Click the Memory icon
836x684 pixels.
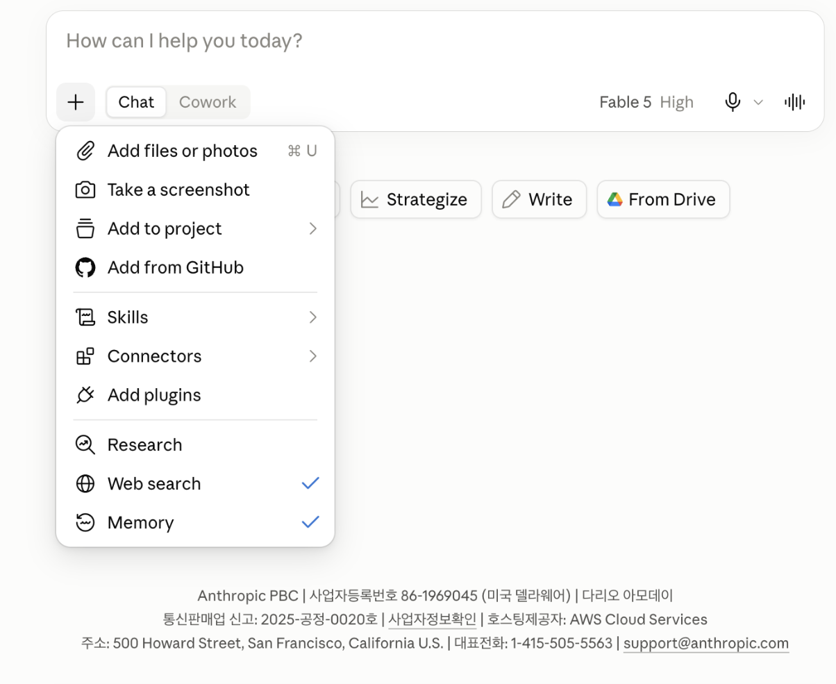pos(85,522)
